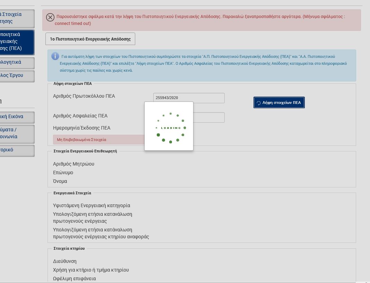Click the Μη Επιβεβαιωμένα Στοιχεία status message
This screenshot has height=283, width=370.
coord(98,140)
